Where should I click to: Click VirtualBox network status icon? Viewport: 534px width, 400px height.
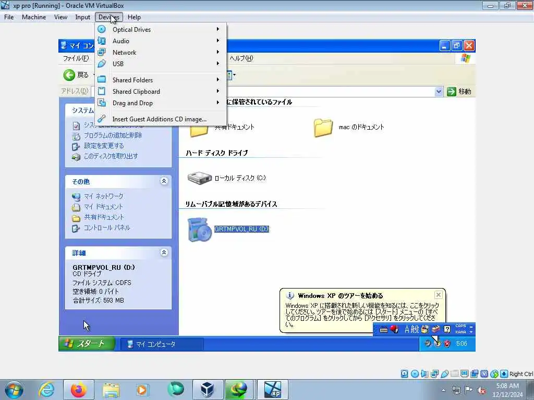click(x=434, y=374)
